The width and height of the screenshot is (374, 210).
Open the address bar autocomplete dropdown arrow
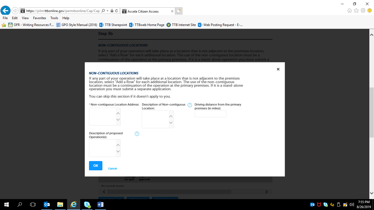pos(108,11)
